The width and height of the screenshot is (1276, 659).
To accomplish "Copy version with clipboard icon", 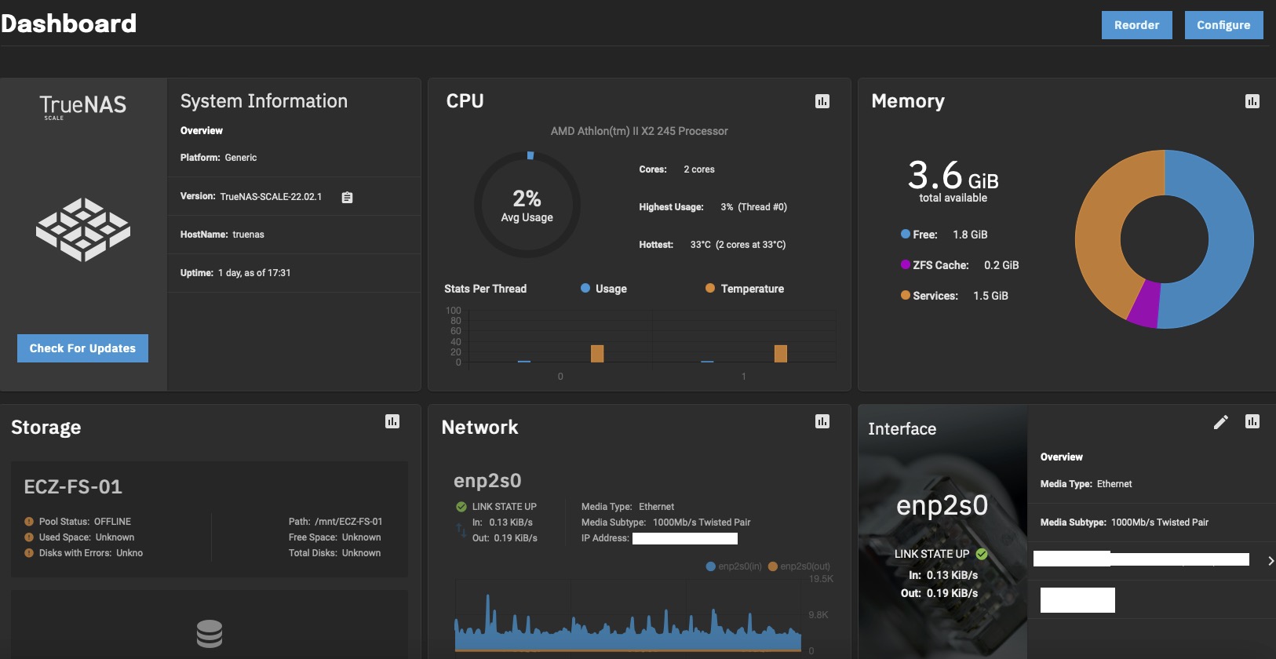I will tap(347, 198).
